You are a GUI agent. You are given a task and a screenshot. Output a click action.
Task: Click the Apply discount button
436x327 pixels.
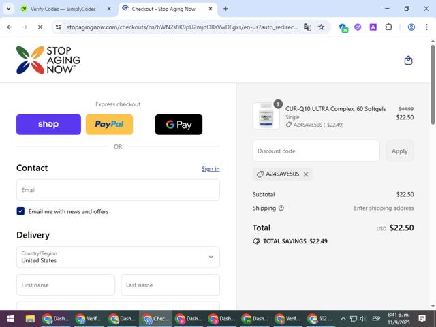400,151
